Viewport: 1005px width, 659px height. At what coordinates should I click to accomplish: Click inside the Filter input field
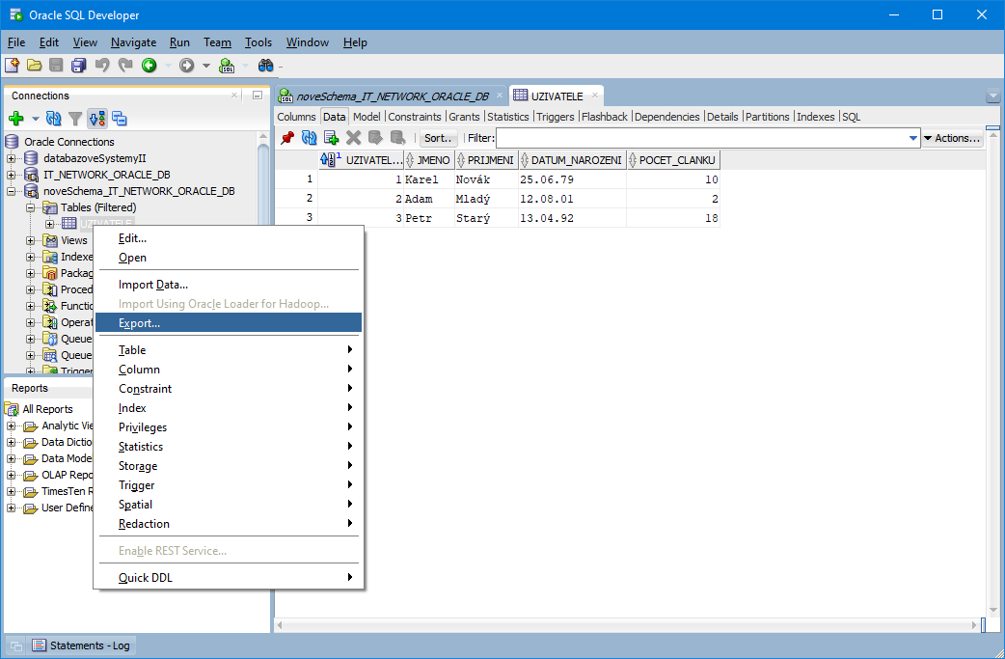tap(701, 138)
